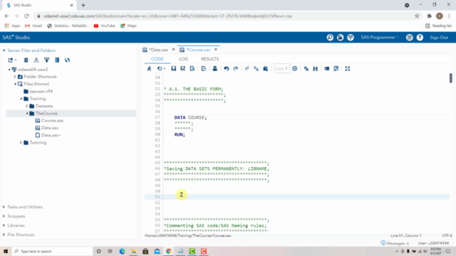Redo the last edit
The image size is (456, 256).
[x=236, y=69]
